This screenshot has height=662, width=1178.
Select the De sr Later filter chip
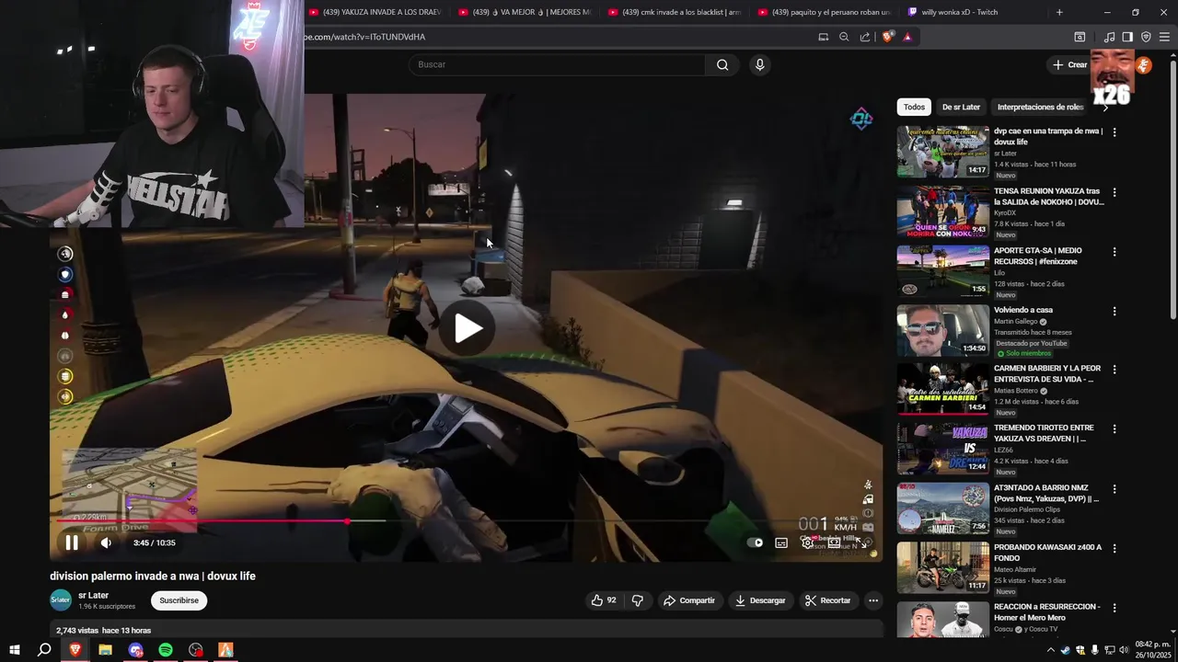coord(961,108)
